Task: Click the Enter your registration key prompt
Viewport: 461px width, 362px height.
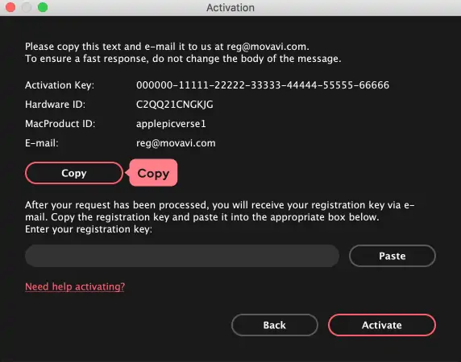Action: 89,229
